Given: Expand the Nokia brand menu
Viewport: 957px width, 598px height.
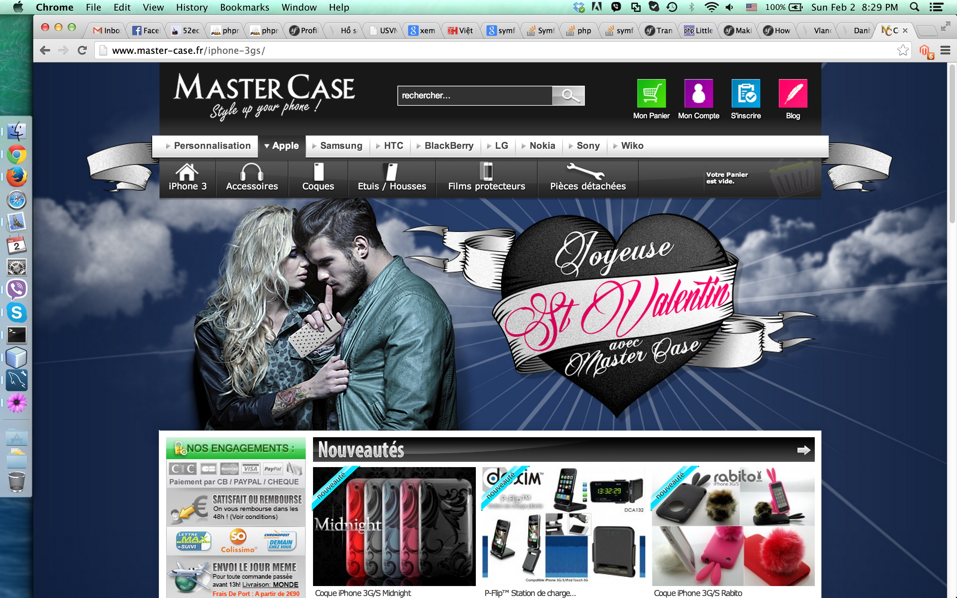Looking at the screenshot, I should 538,146.
